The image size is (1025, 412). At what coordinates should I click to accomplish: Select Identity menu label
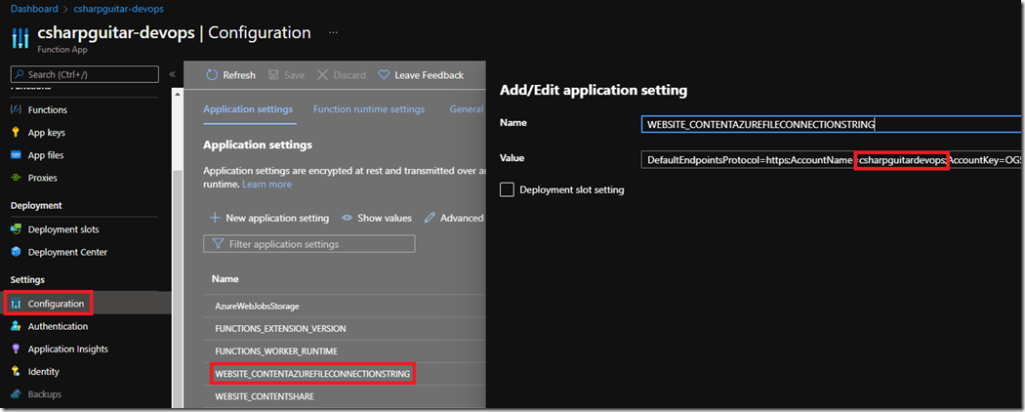(44, 371)
